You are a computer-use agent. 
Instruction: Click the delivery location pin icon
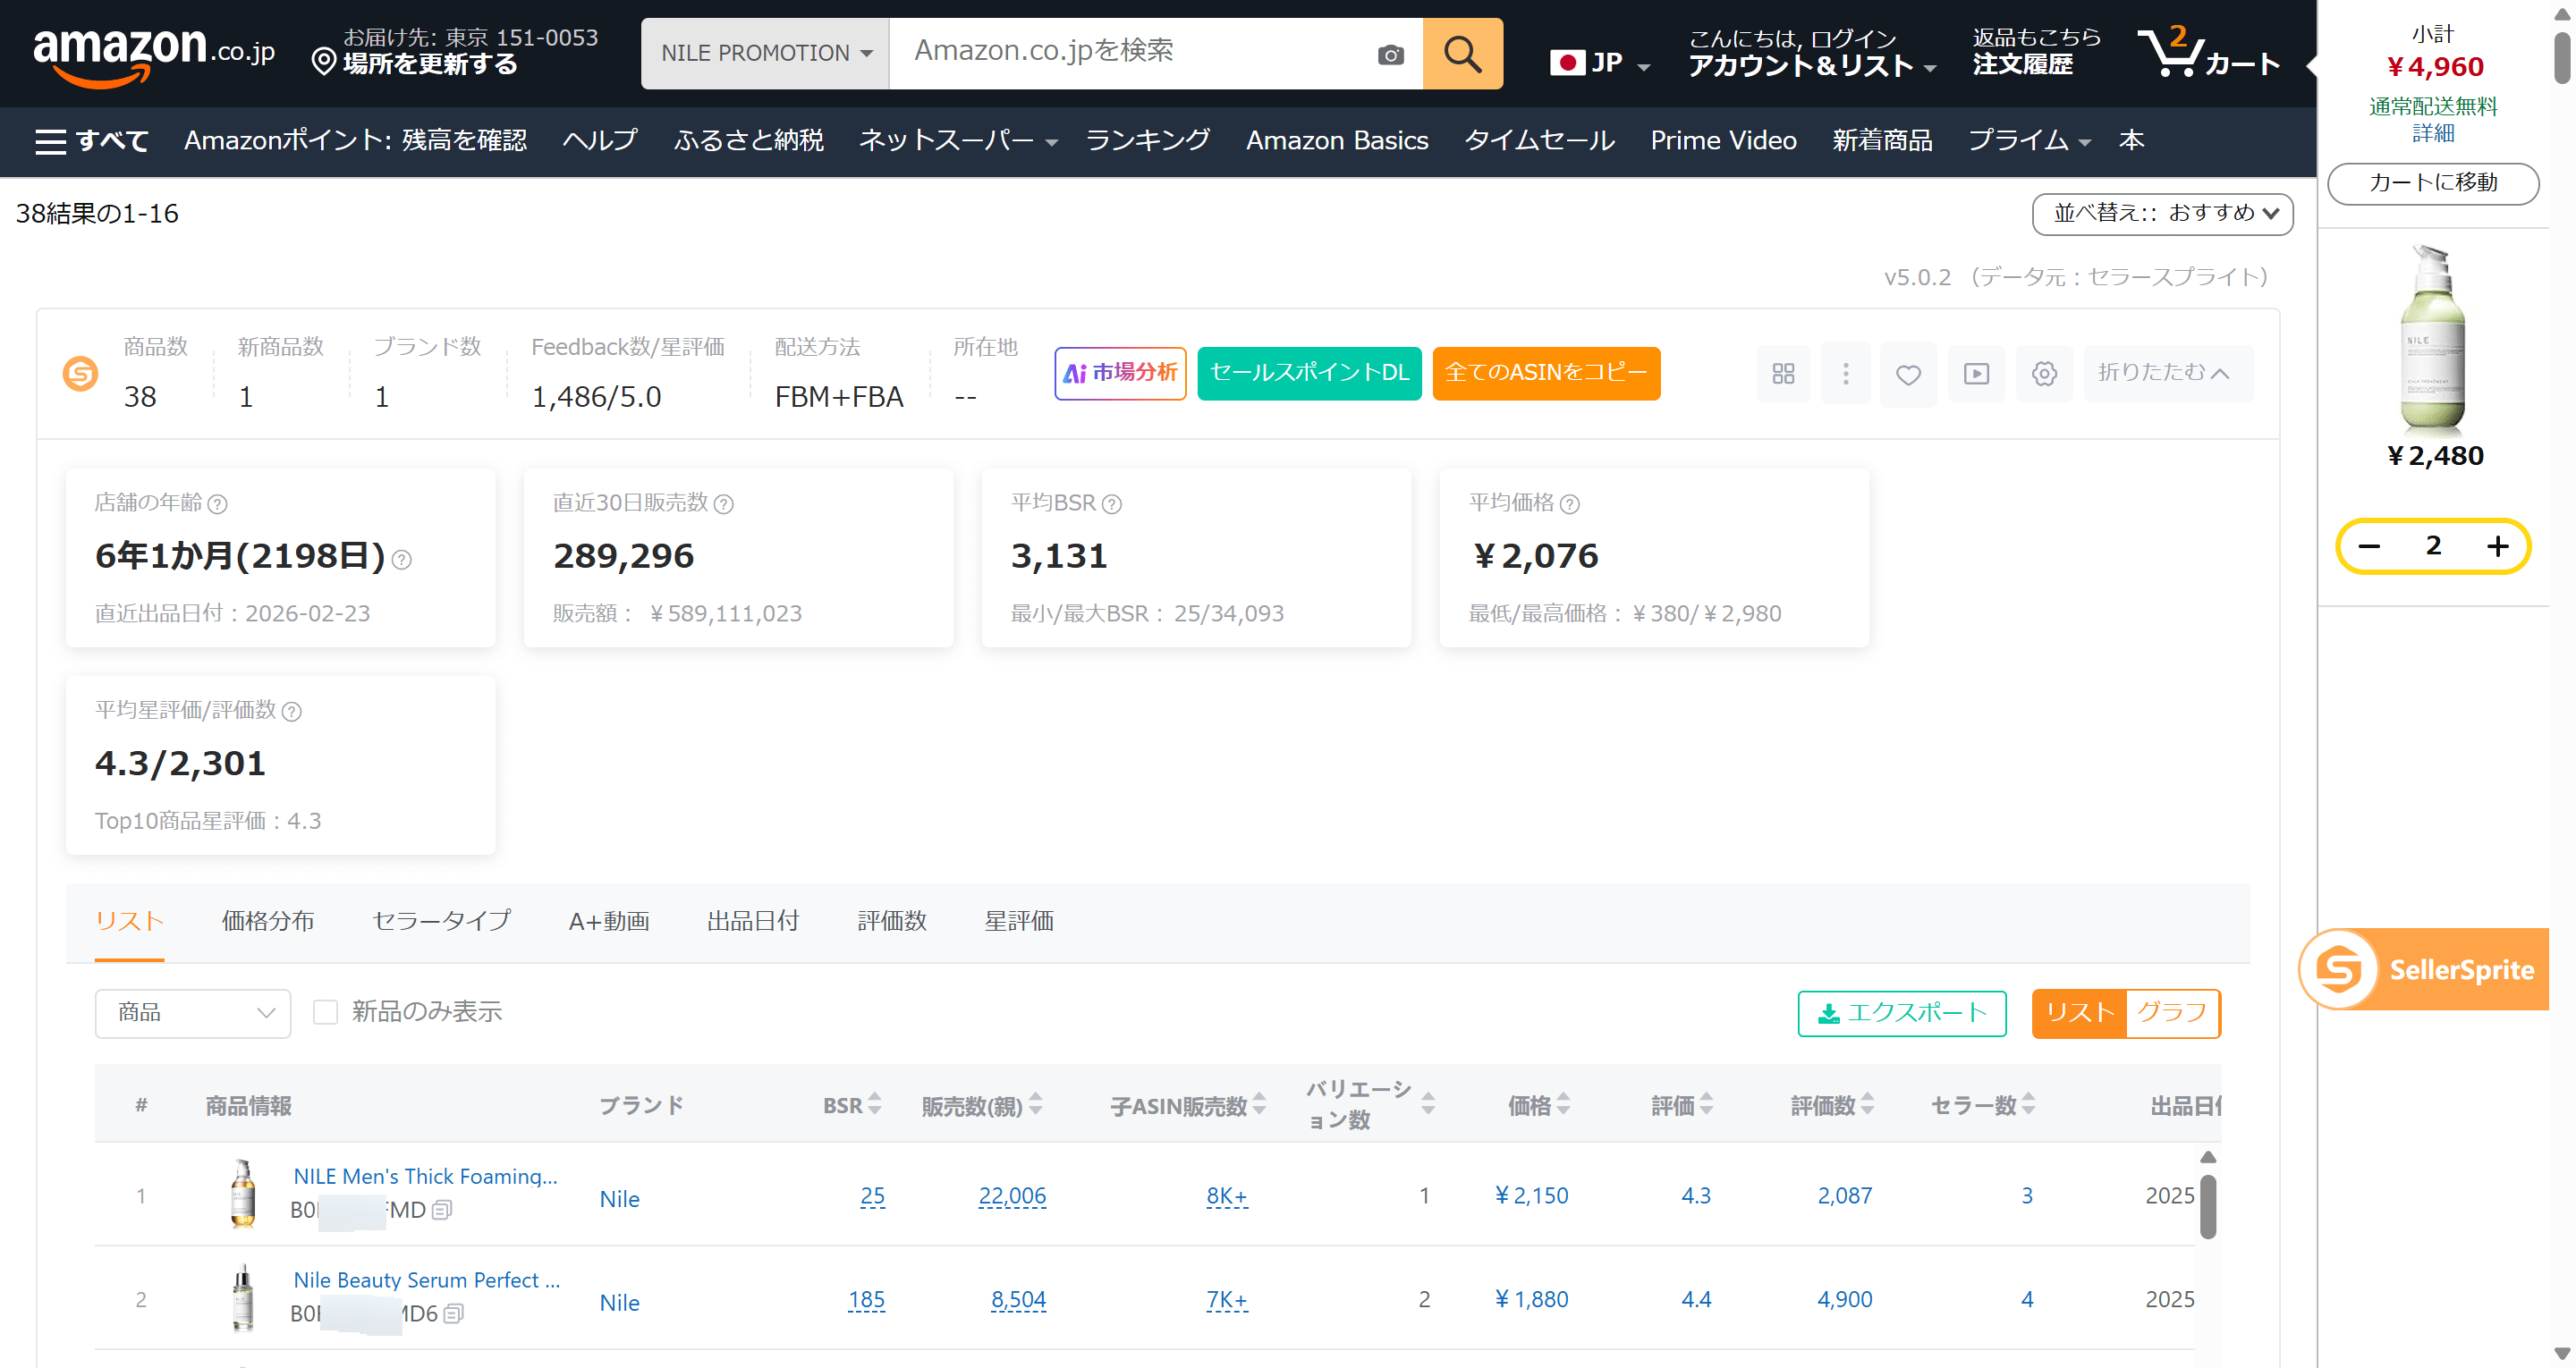coord(323,62)
